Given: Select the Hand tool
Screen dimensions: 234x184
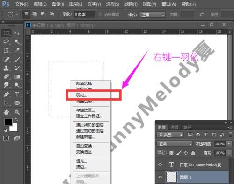Looking at the screenshot, I should point(6,112).
